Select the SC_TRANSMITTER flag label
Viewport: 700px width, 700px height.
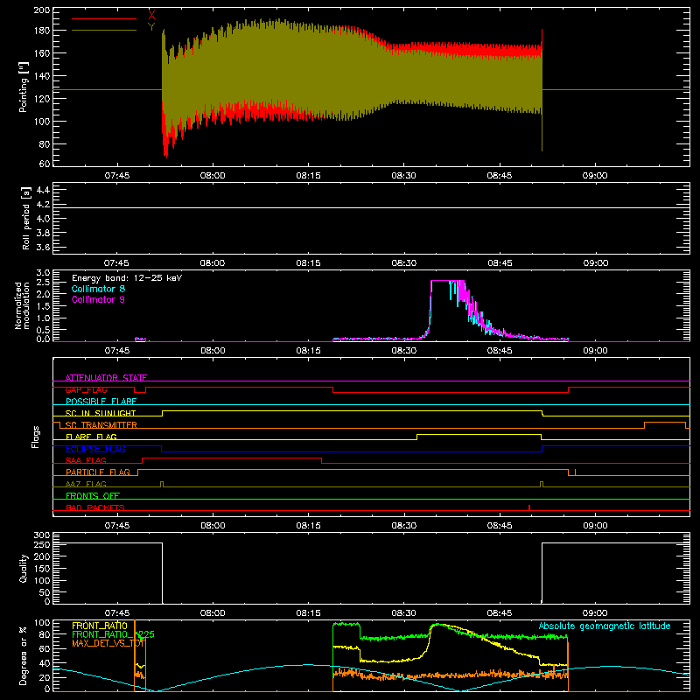(x=101, y=425)
